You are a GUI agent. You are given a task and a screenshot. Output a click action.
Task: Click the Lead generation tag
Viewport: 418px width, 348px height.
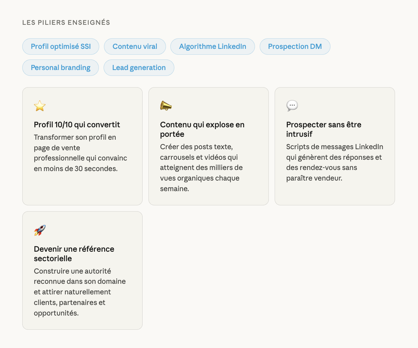[x=139, y=68]
